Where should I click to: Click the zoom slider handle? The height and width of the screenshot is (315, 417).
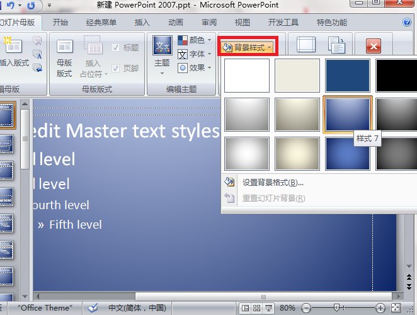[336, 308]
